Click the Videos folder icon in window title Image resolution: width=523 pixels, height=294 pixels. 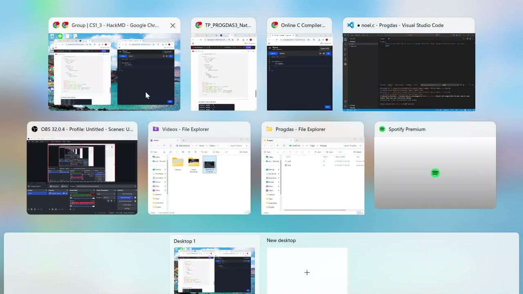click(x=156, y=129)
